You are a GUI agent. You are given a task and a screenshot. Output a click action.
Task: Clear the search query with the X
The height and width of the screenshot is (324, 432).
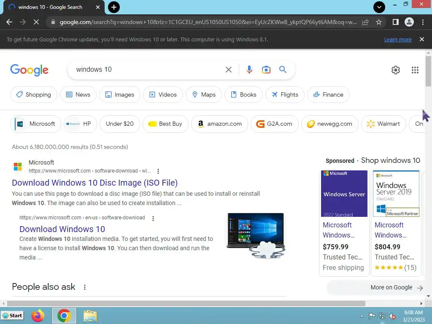click(228, 70)
